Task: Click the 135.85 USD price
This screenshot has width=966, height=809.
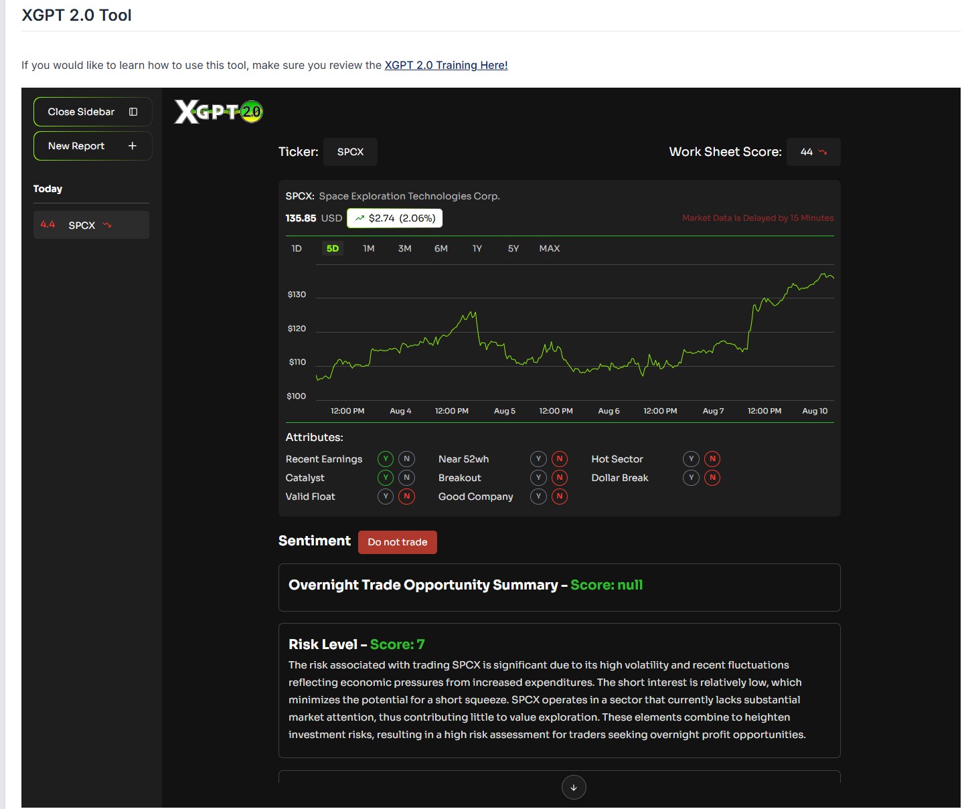Action: [x=314, y=218]
